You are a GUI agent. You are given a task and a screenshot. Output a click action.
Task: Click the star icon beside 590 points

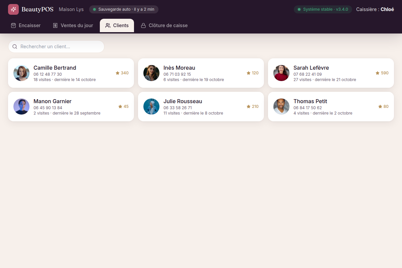coord(378,73)
